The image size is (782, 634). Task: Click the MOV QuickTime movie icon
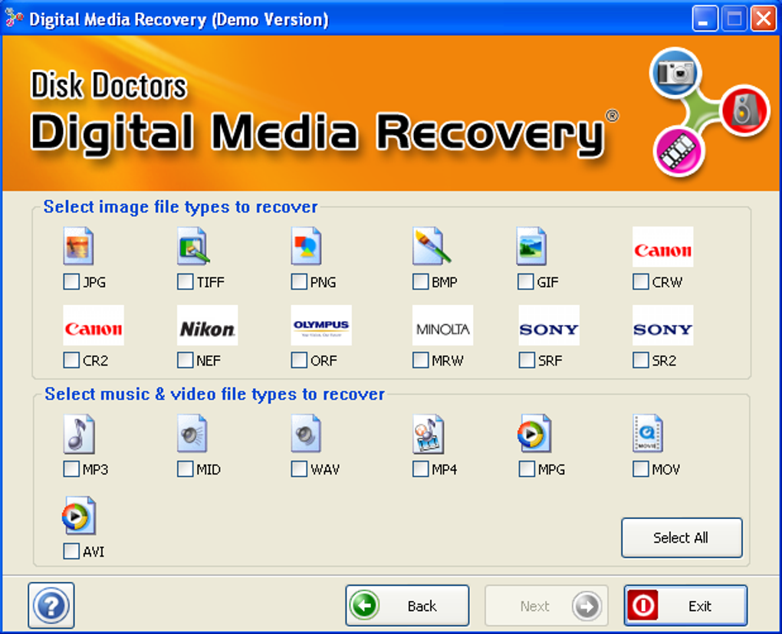[647, 433]
